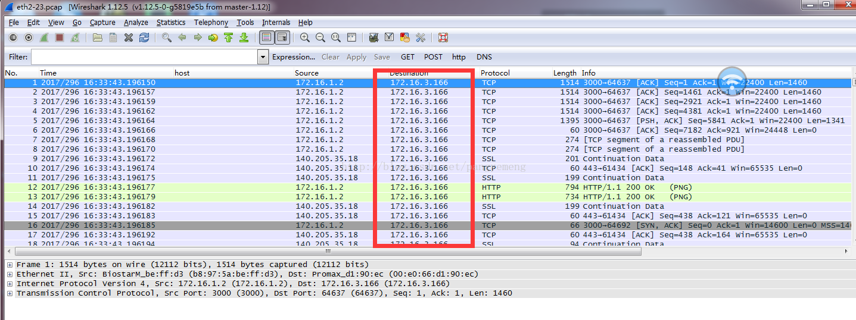Reset zoom to normal size icon
Viewport: 856px width, 320px height.
tap(336, 37)
